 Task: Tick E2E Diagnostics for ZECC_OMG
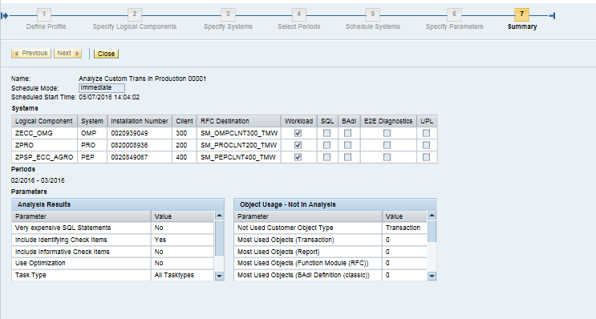tap(387, 133)
